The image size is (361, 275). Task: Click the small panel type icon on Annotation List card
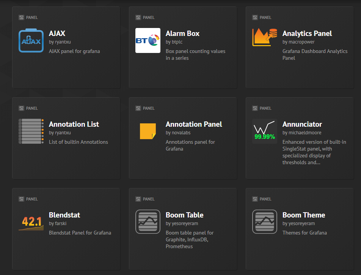coord(21,108)
